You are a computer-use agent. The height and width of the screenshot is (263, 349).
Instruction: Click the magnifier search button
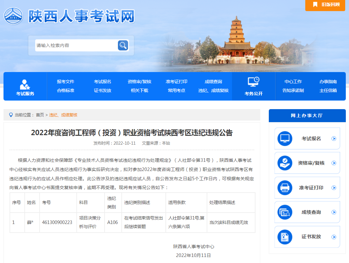click(123, 45)
